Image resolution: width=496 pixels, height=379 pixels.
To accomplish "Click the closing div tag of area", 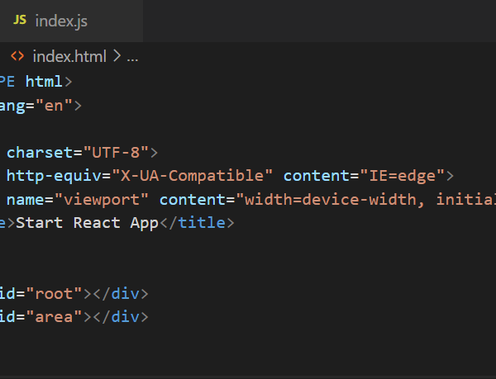I will pos(121,317).
